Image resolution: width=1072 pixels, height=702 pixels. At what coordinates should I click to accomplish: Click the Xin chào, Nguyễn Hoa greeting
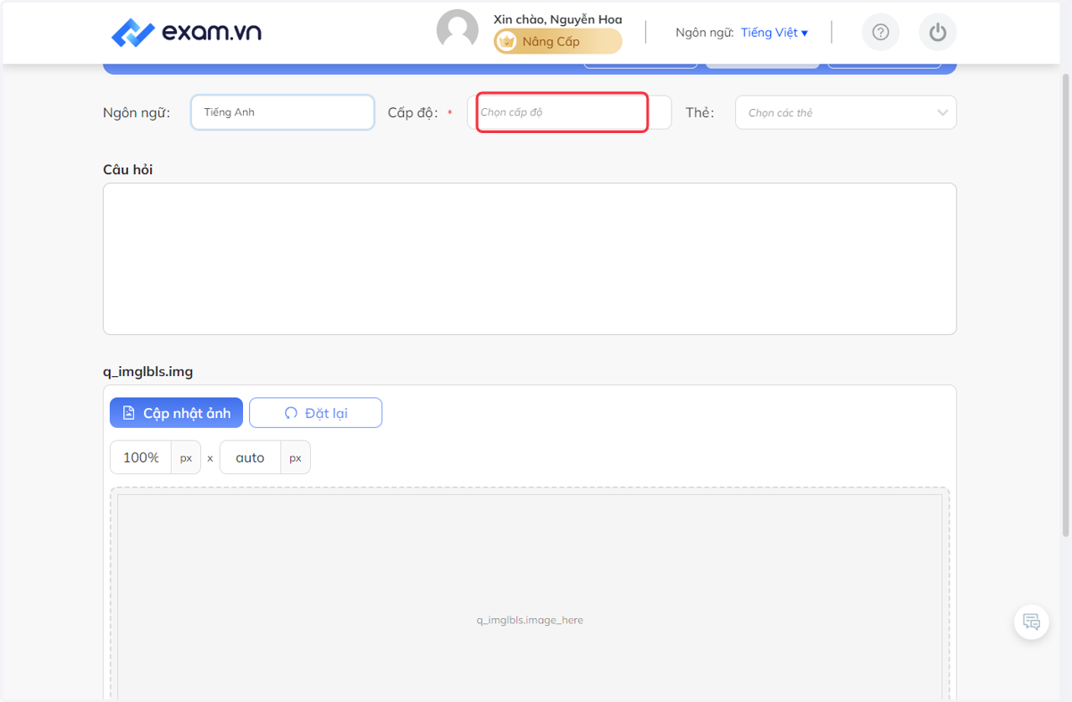[557, 19]
